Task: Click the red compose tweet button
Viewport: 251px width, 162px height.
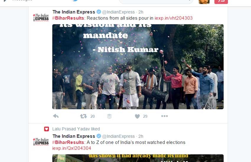Action: [221, 1]
